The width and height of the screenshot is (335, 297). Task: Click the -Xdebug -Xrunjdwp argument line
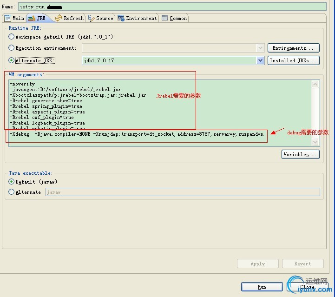point(137,134)
